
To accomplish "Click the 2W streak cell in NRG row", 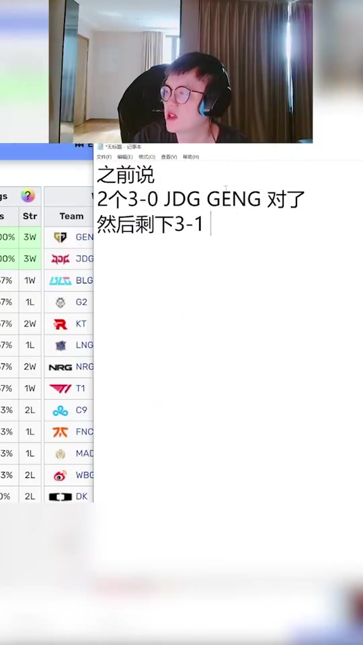I will pyautogui.click(x=30, y=367).
